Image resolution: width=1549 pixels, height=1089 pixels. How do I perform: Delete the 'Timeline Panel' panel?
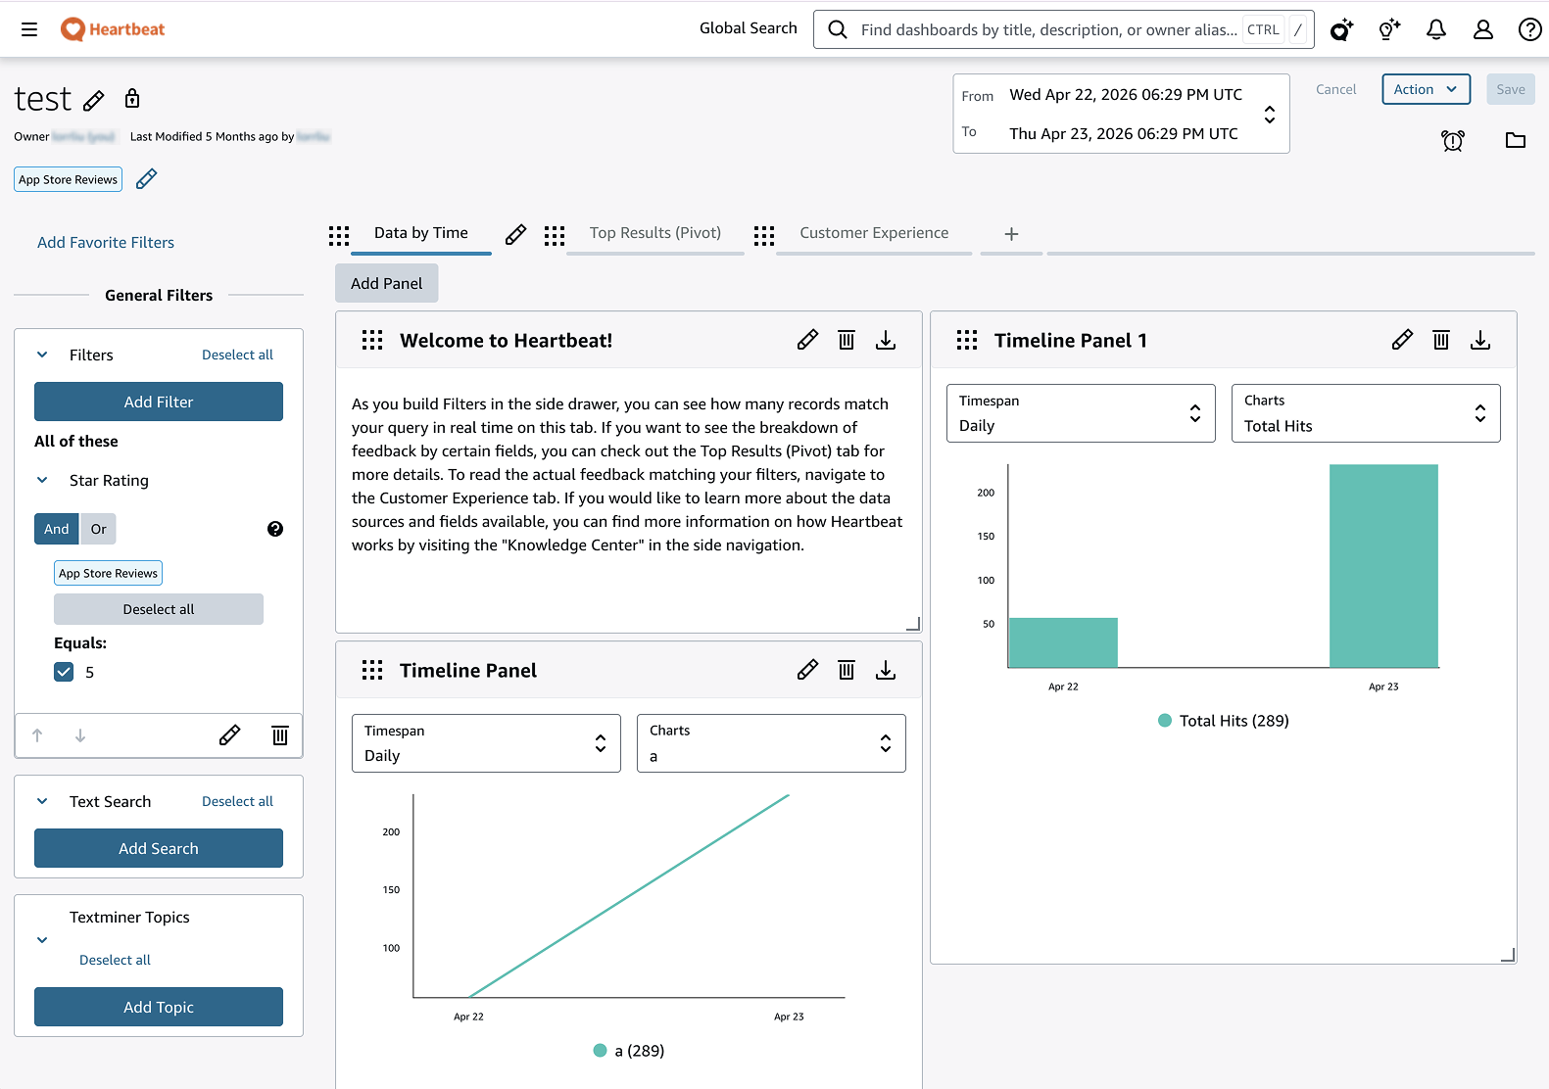(847, 670)
